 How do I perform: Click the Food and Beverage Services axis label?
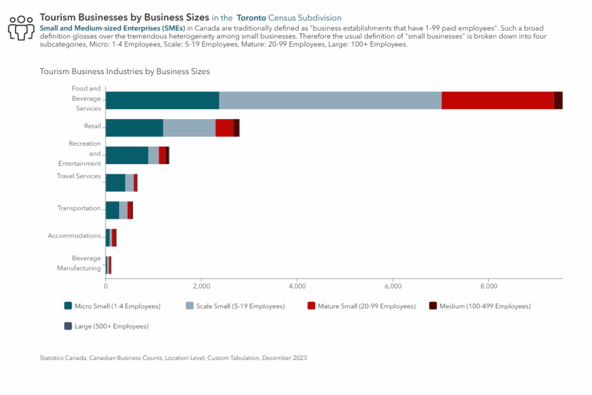click(87, 98)
